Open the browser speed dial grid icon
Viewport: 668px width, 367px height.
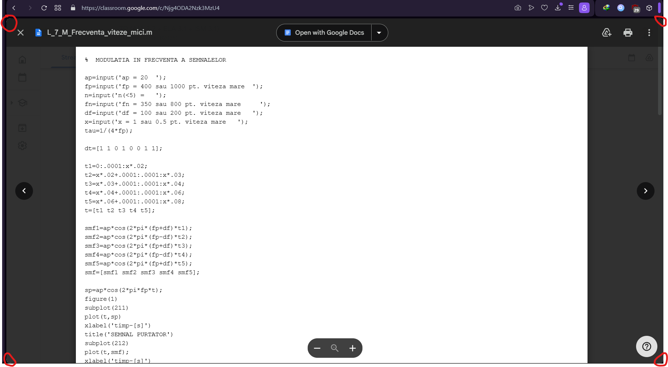point(58,8)
